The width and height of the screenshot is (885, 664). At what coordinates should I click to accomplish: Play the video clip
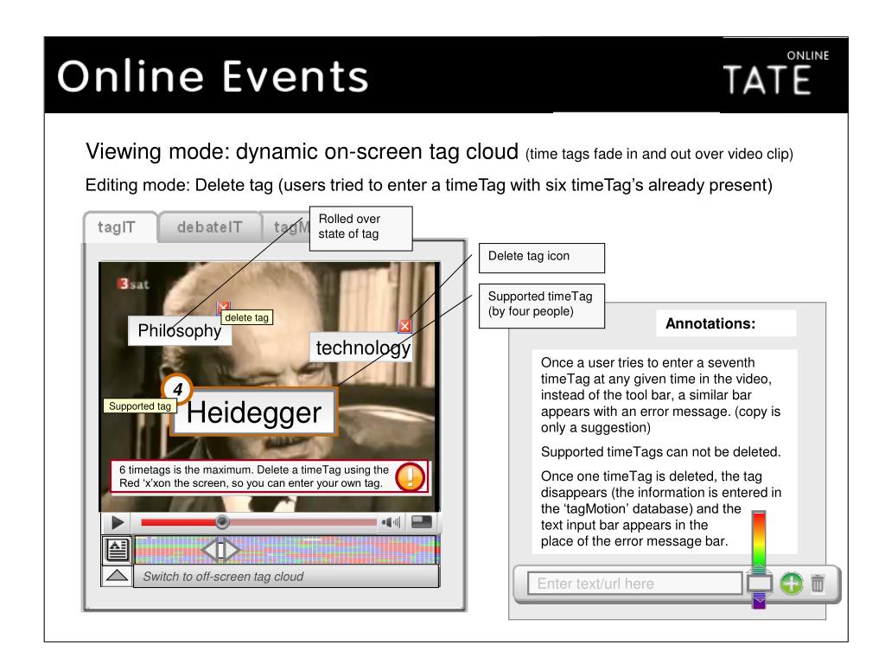click(117, 522)
